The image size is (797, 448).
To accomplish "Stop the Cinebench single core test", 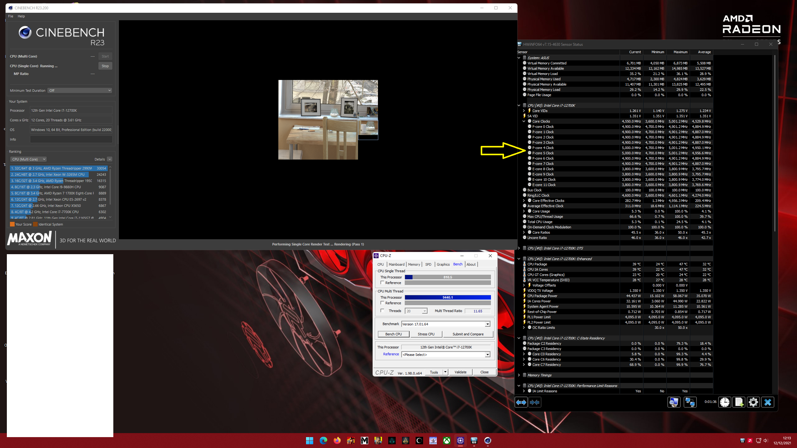I will coord(105,66).
